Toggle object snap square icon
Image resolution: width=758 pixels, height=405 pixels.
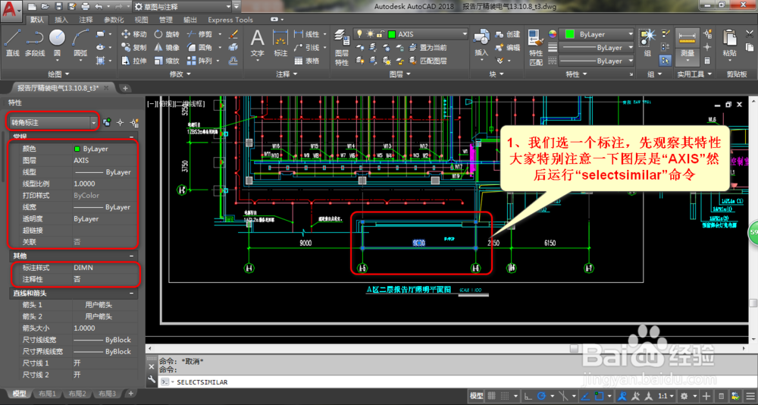[599, 395]
